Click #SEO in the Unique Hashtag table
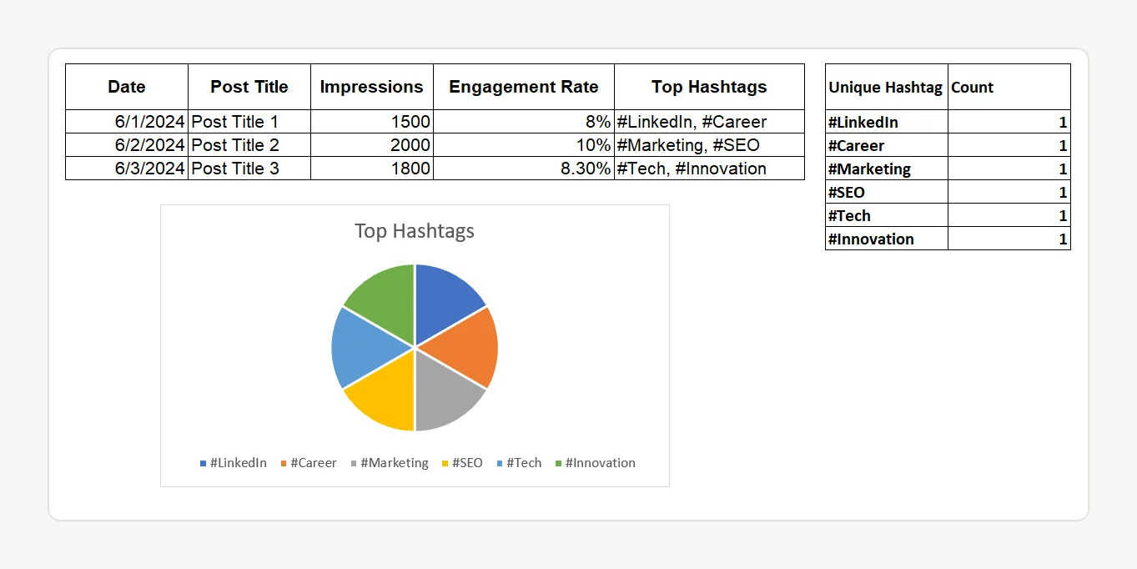The width and height of the screenshot is (1137, 569). [x=887, y=192]
